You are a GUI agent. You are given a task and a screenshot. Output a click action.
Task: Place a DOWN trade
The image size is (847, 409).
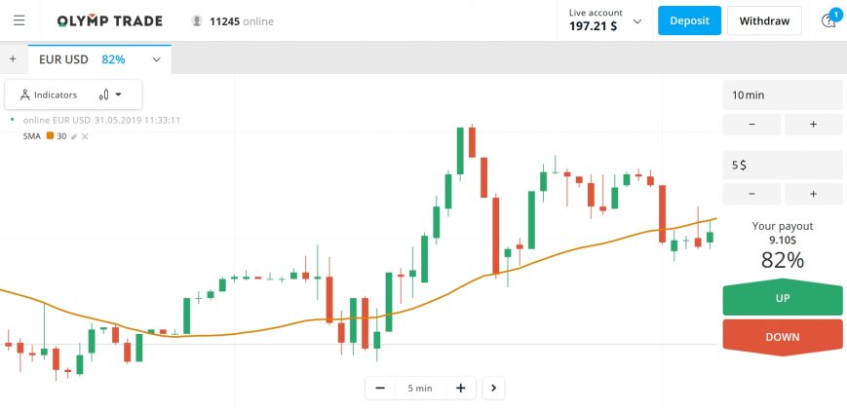coord(782,337)
